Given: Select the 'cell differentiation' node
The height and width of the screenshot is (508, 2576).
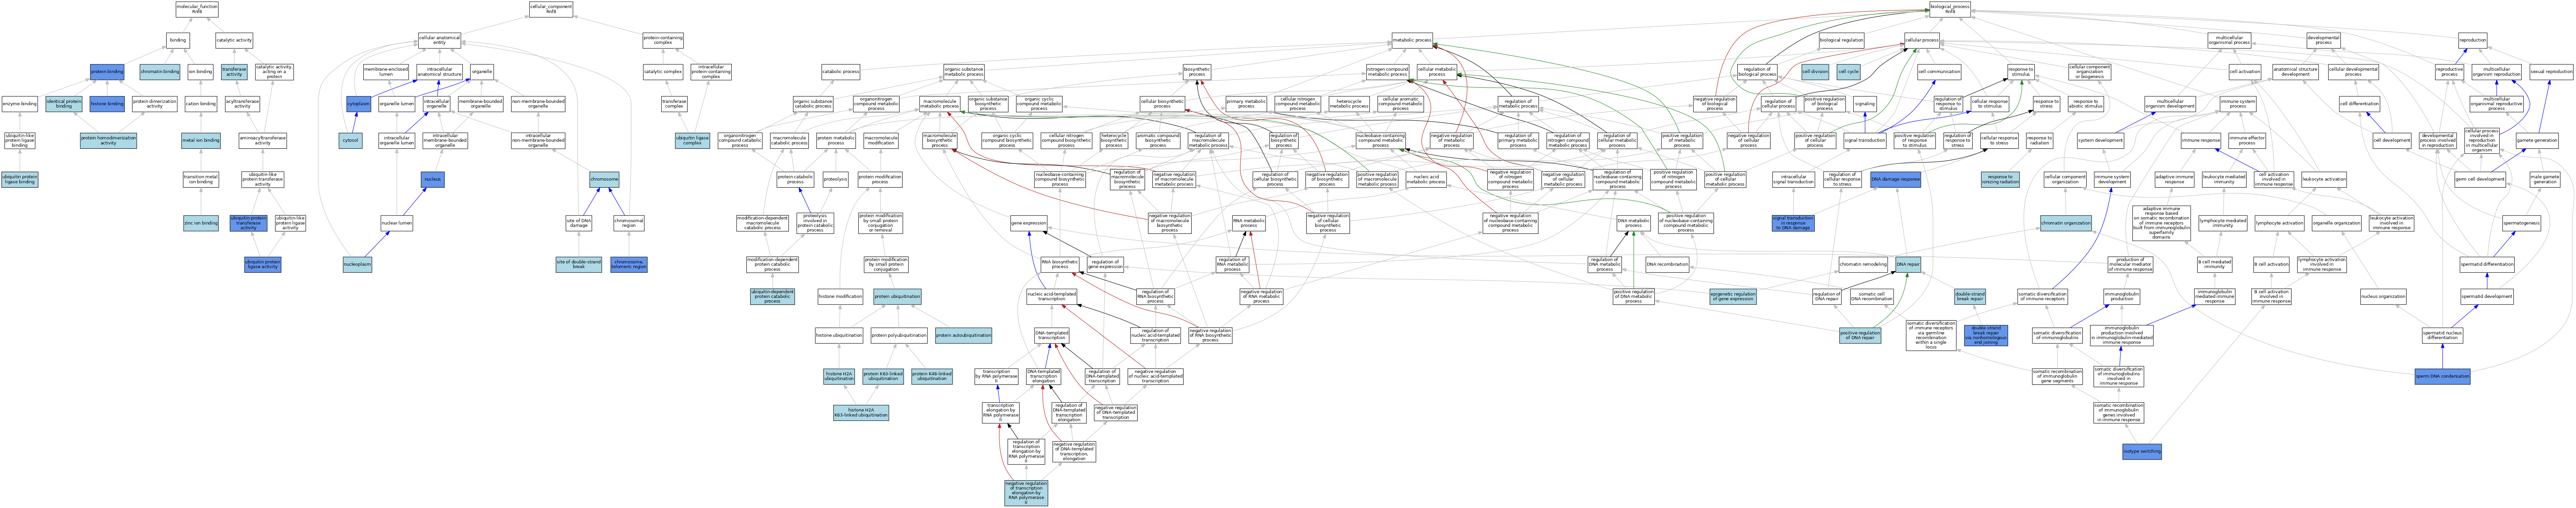Looking at the screenshot, I should (x=2359, y=104).
